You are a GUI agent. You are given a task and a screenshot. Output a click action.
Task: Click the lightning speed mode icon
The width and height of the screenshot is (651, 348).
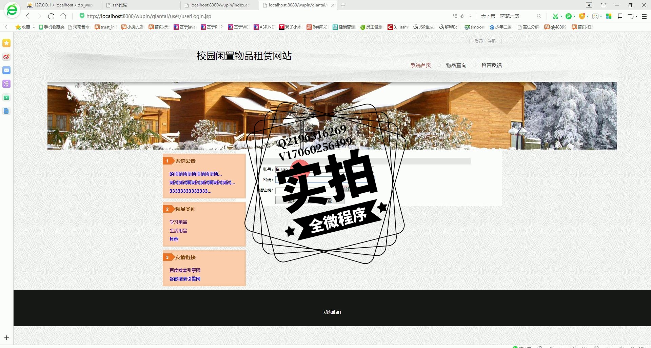pyautogui.click(x=462, y=16)
